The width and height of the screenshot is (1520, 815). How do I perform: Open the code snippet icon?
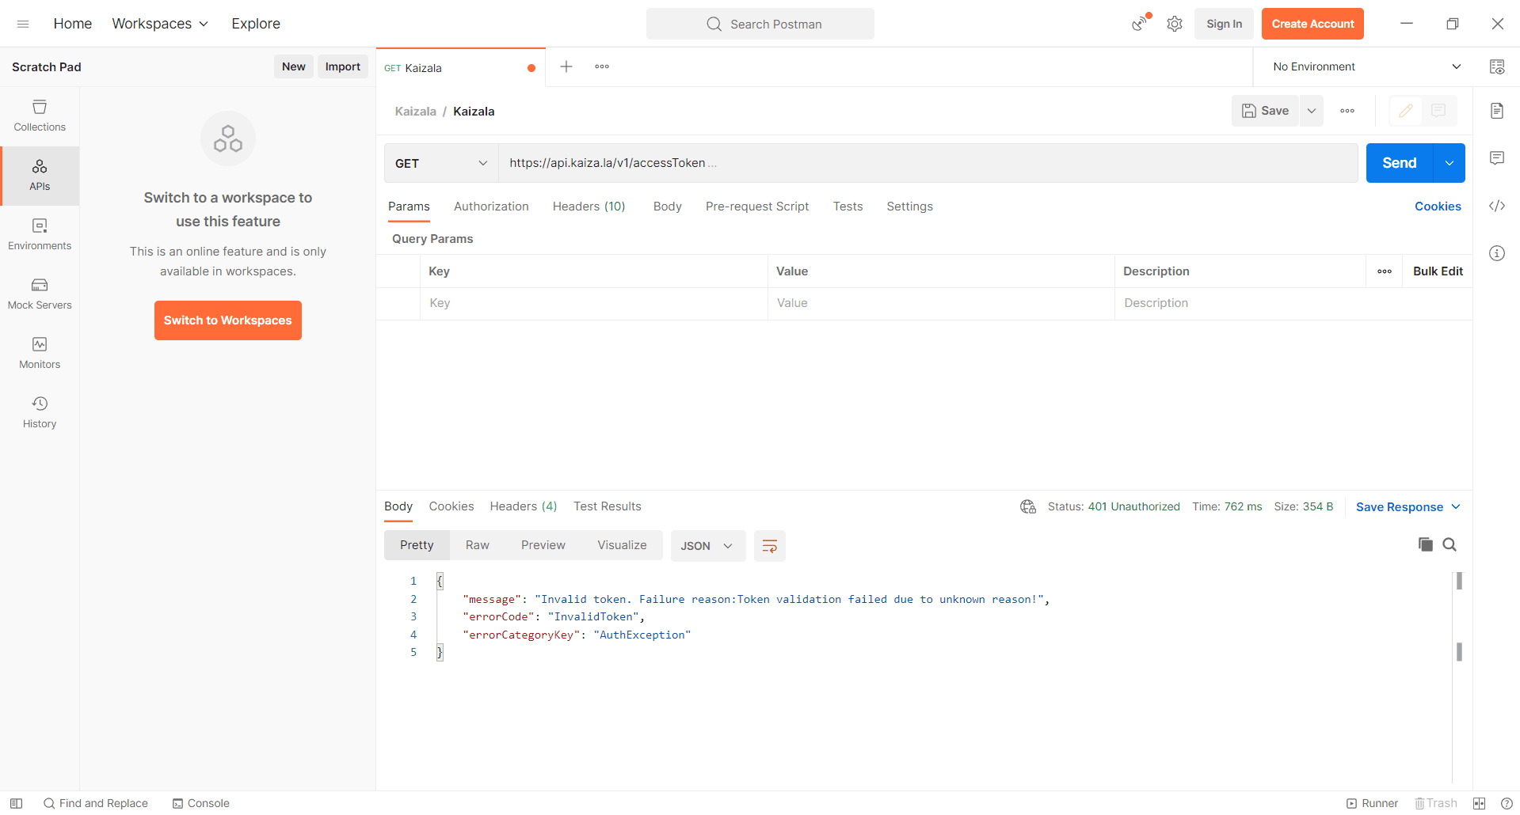point(1497,206)
